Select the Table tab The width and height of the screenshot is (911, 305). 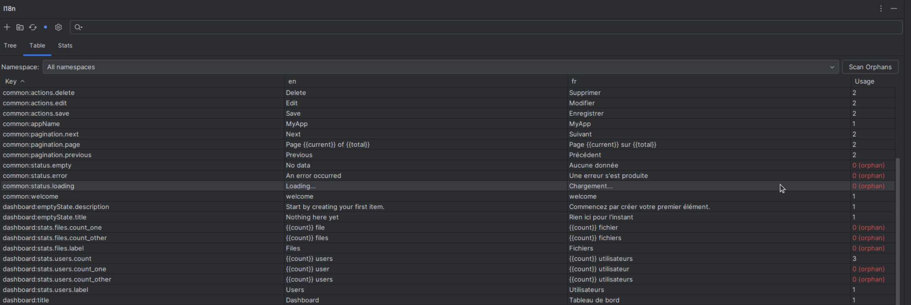coord(37,45)
